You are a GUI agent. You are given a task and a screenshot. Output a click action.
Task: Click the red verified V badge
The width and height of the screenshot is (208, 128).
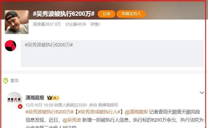click(x=20, y=106)
